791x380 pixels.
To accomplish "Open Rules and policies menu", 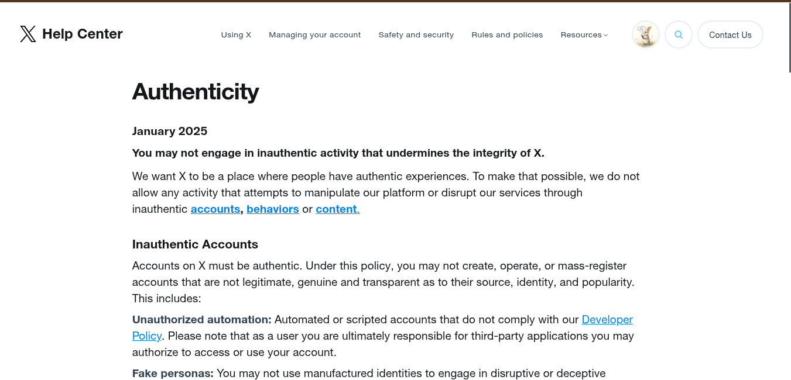I will click(507, 35).
